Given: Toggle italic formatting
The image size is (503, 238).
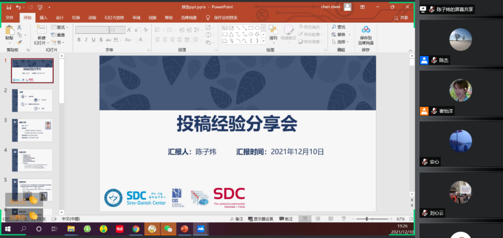Looking at the screenshot, I should (x=86, y=40).
